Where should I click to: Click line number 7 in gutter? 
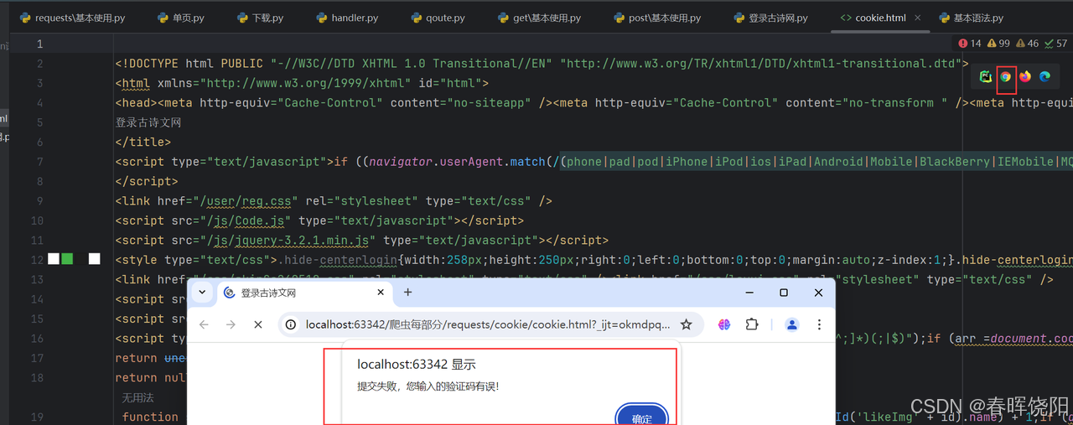coord(39,161)
